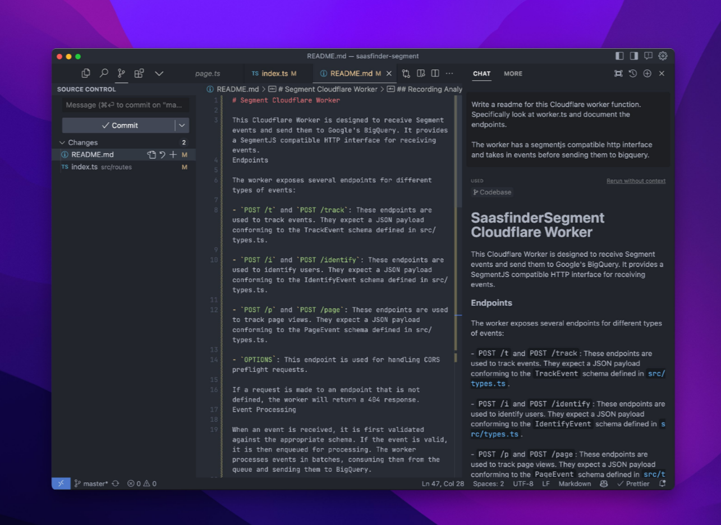Click the green macOS zoom window button
The width and height of the screenshot is (721, 525).
click(78, 56)
